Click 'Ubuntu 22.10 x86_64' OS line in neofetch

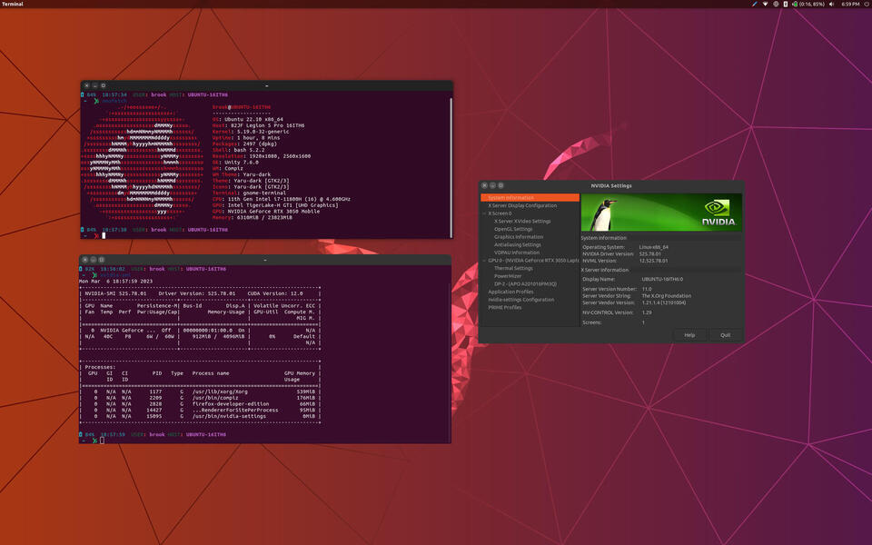coord(253,119)
